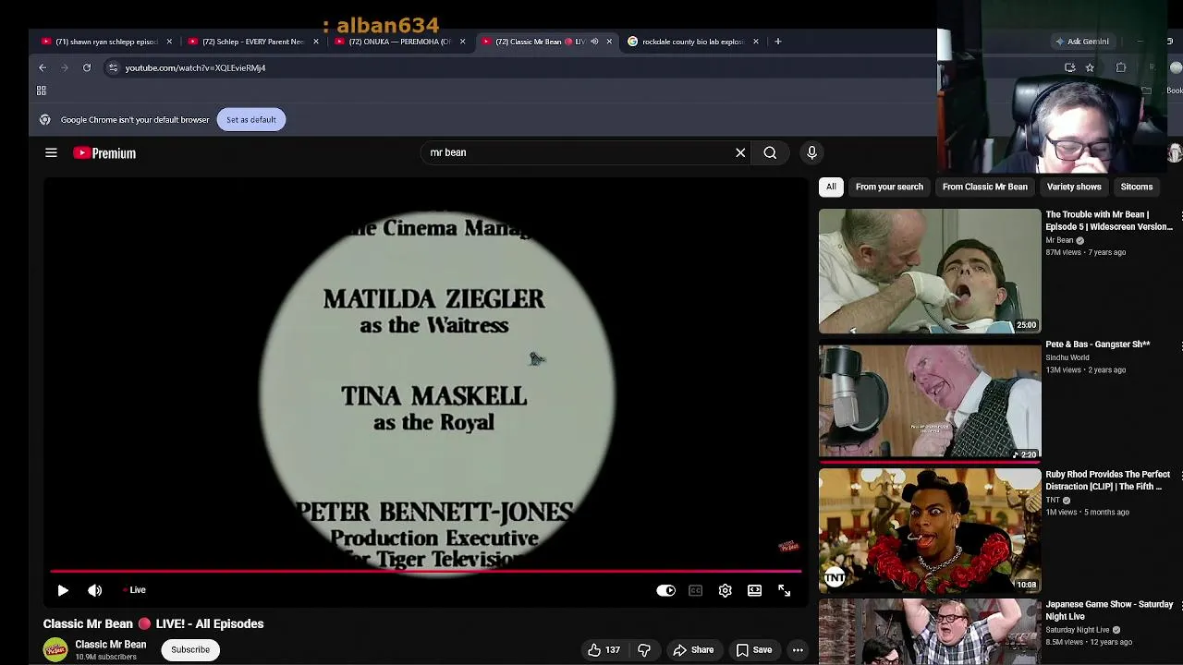This screenshot has width=1183, height=665.
Task: Share the Classic Mr Bean video
Action: 693,650
